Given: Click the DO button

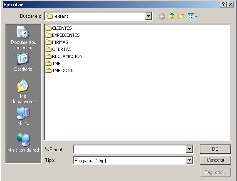Looking at the screenshot, I should click(215, 149).
